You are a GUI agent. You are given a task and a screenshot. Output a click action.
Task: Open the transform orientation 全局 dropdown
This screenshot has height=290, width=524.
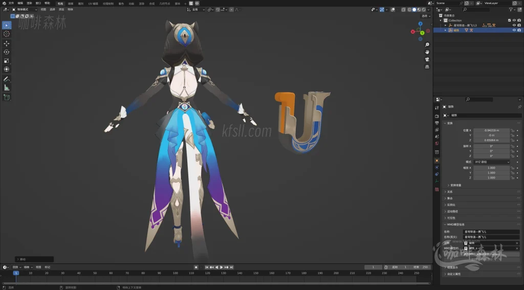(196, 10)
